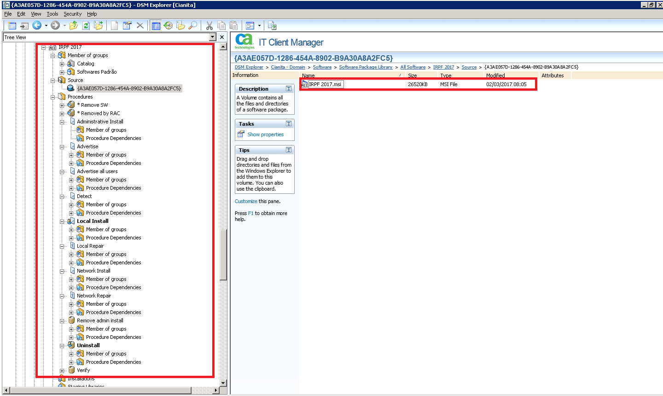This screenshot has width=663, height=396.
Task: Collapse the Tasks panel
Action: [x=289, y=123]
